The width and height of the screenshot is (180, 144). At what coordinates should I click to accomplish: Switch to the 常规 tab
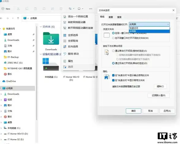102,17
